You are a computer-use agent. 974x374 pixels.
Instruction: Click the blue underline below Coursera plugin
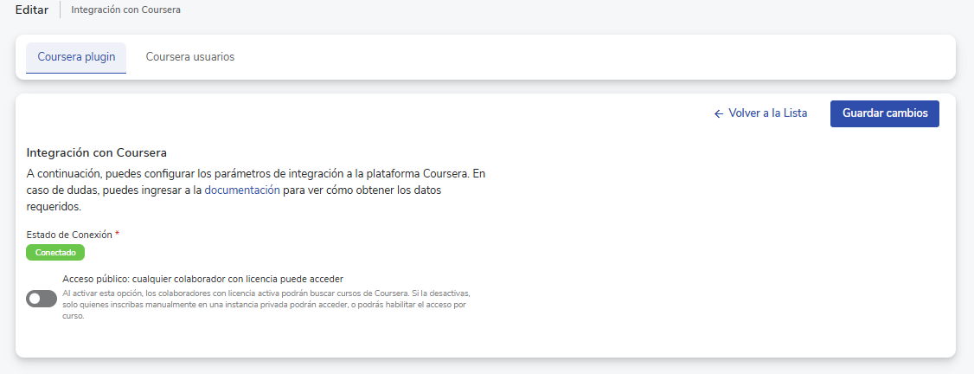[76, 74]
